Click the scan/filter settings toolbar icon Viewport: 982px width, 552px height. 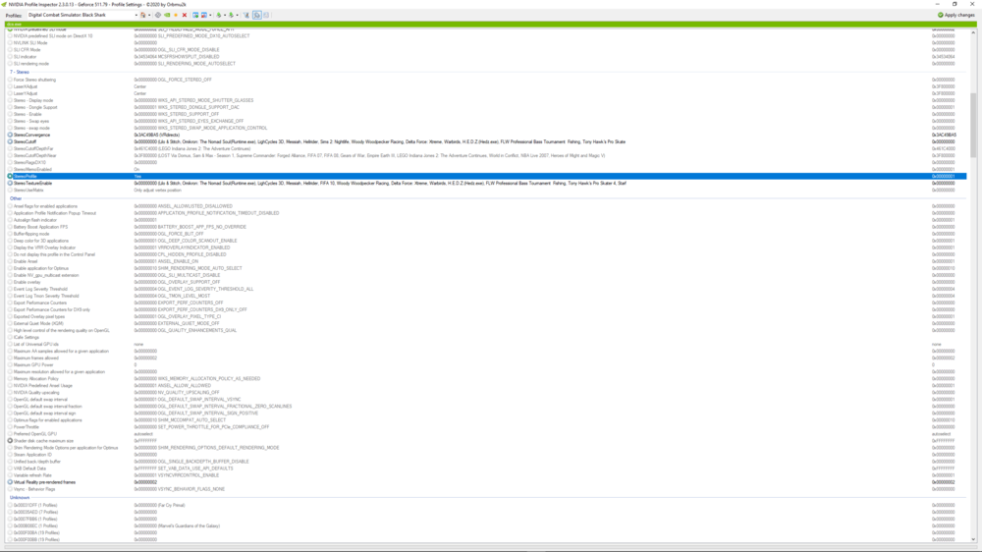pos(246,15)
